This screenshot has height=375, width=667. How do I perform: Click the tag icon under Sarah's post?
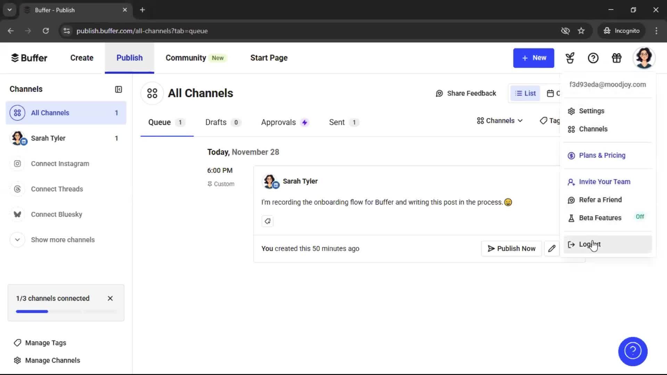[x=267, y=221]
